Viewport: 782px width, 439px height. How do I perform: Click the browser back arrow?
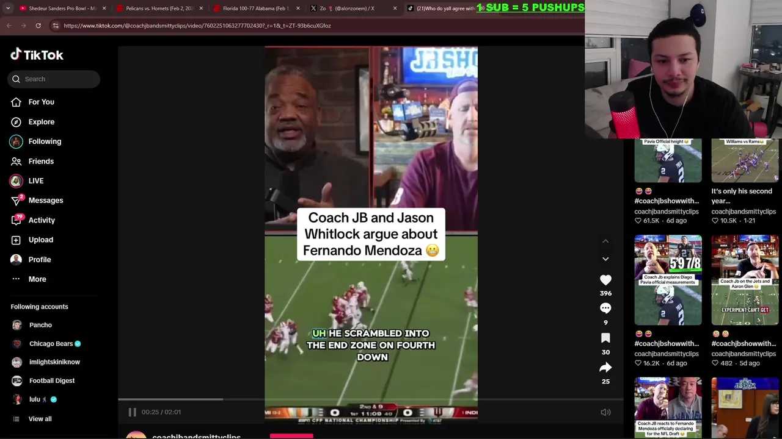[9, 26]
